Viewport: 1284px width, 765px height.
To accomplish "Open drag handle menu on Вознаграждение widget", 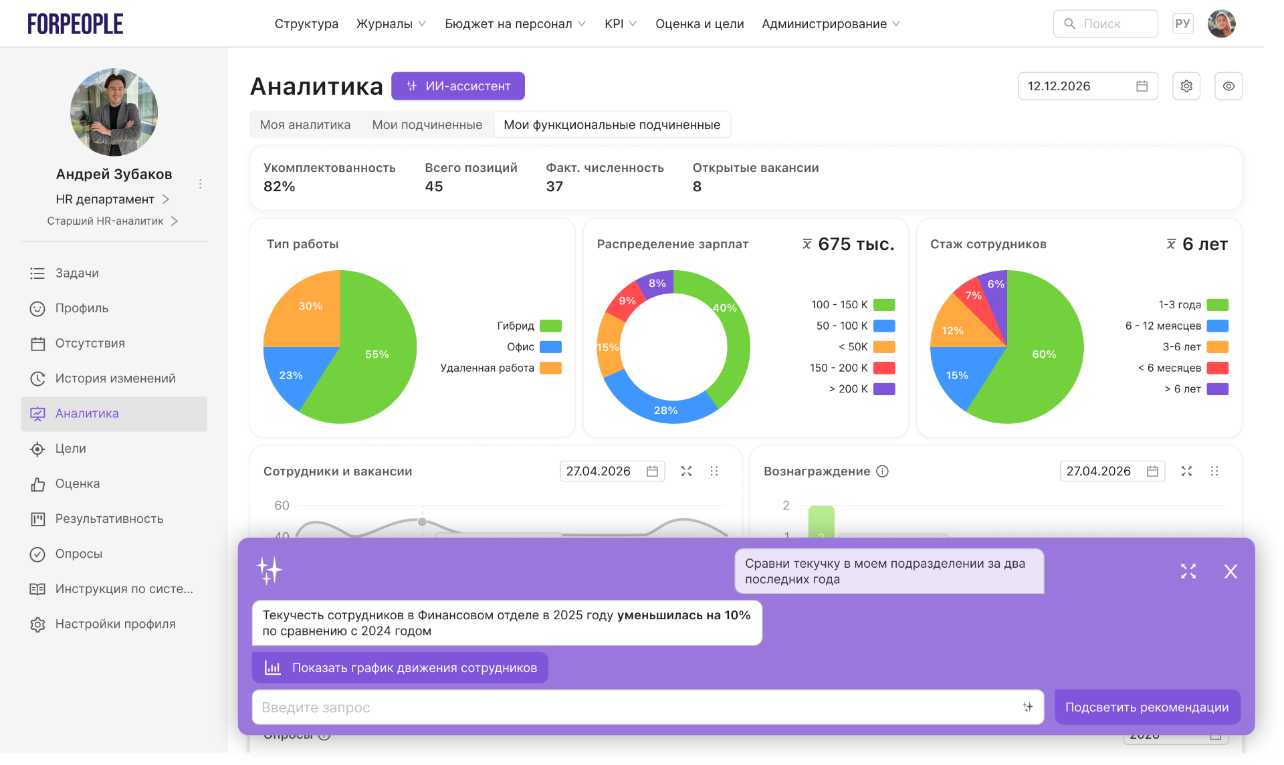I will [1214, 471].
